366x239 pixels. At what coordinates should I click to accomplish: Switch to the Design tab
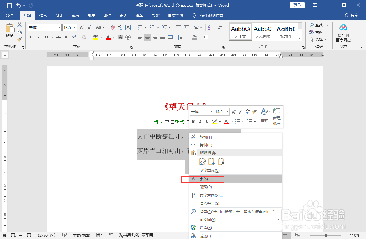pos(59,15)
